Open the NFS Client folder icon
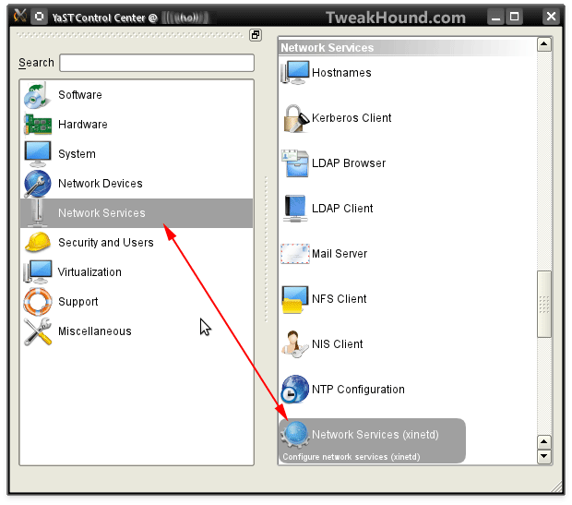The image size is (572, 505). click(294, 299)
